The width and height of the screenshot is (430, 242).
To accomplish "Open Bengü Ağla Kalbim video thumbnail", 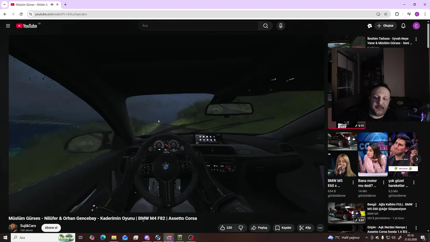I will (346, 213).
